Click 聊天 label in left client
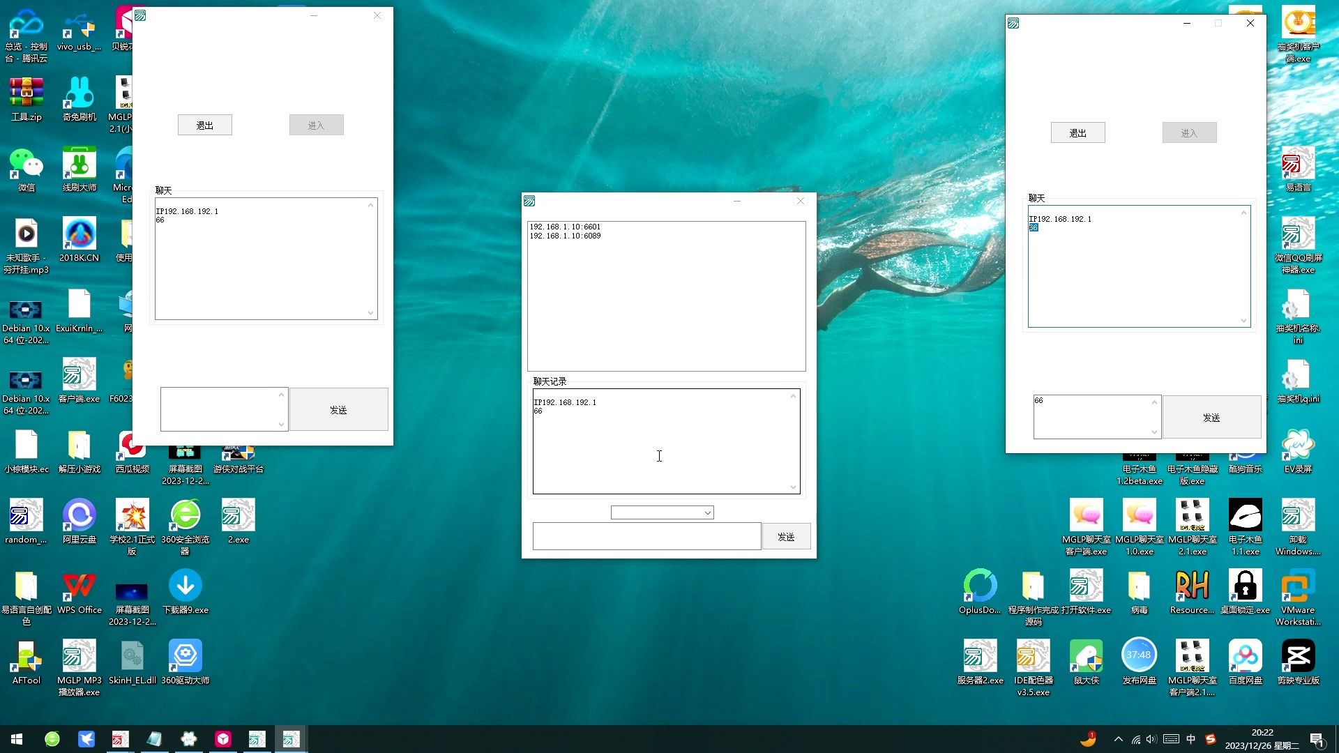1339x753 pixels. click(164, 190)
